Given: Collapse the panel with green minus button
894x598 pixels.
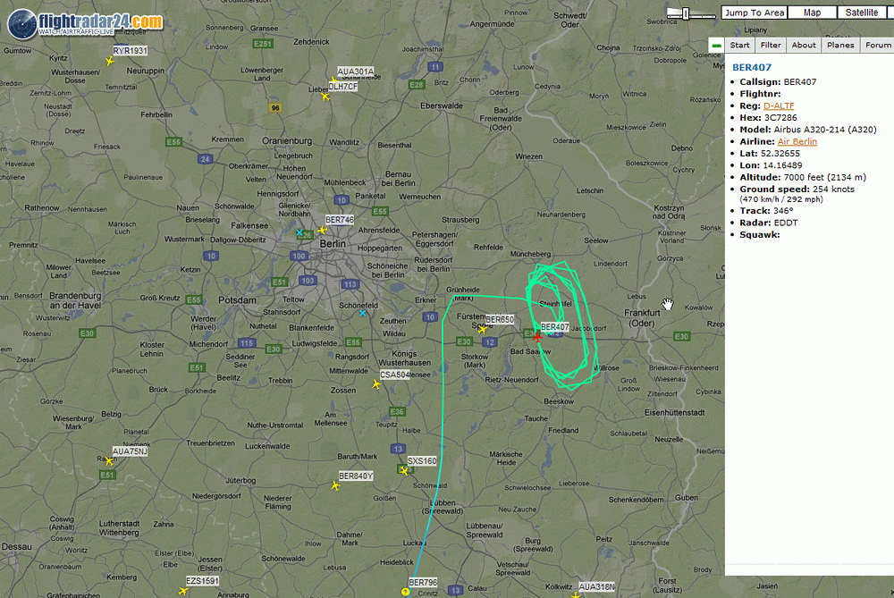Looking at the screenshot, I should pyautogui.click(x=716, y=45).
